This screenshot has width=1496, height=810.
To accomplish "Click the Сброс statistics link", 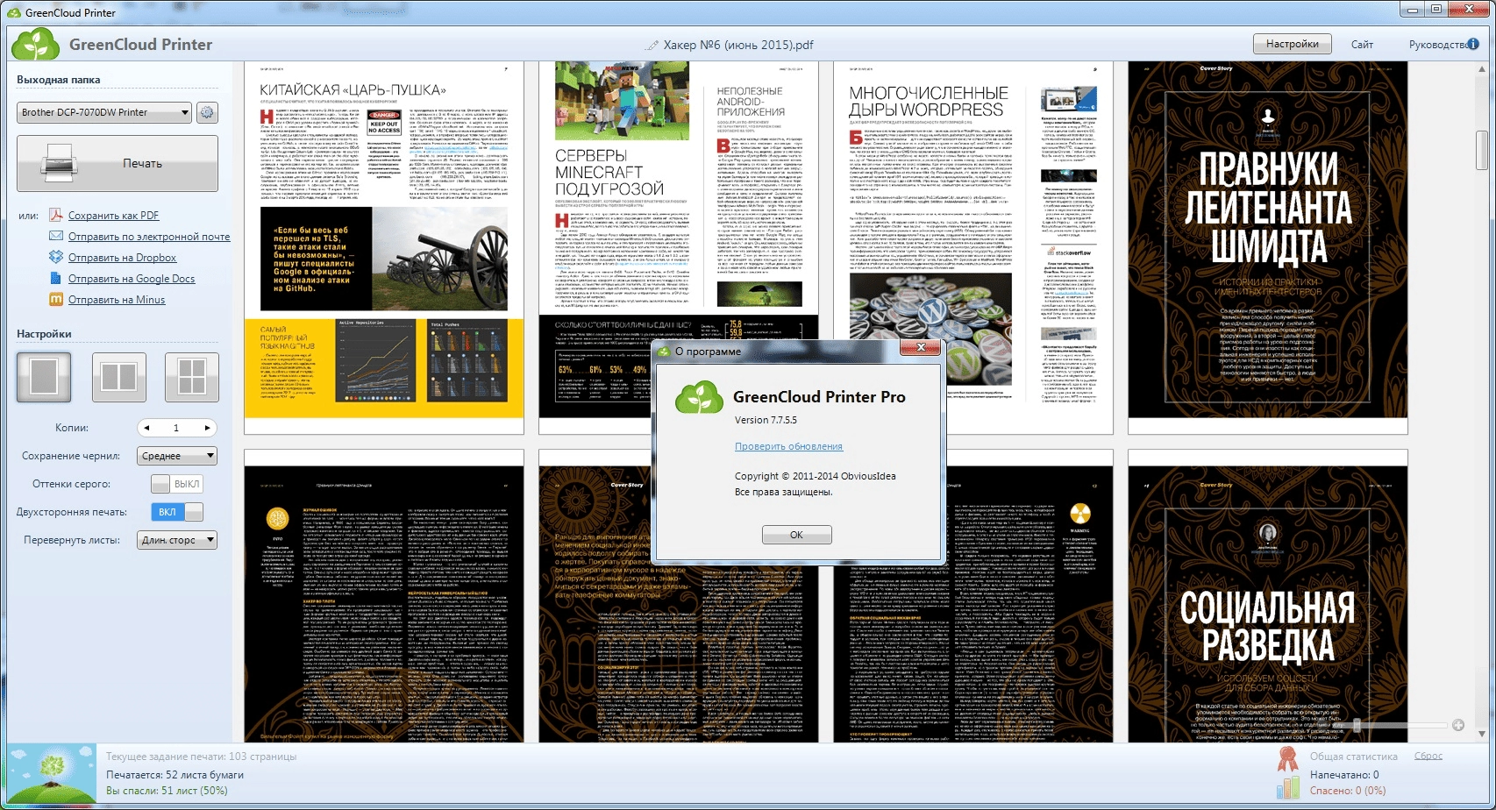I will coord(1428,756).
